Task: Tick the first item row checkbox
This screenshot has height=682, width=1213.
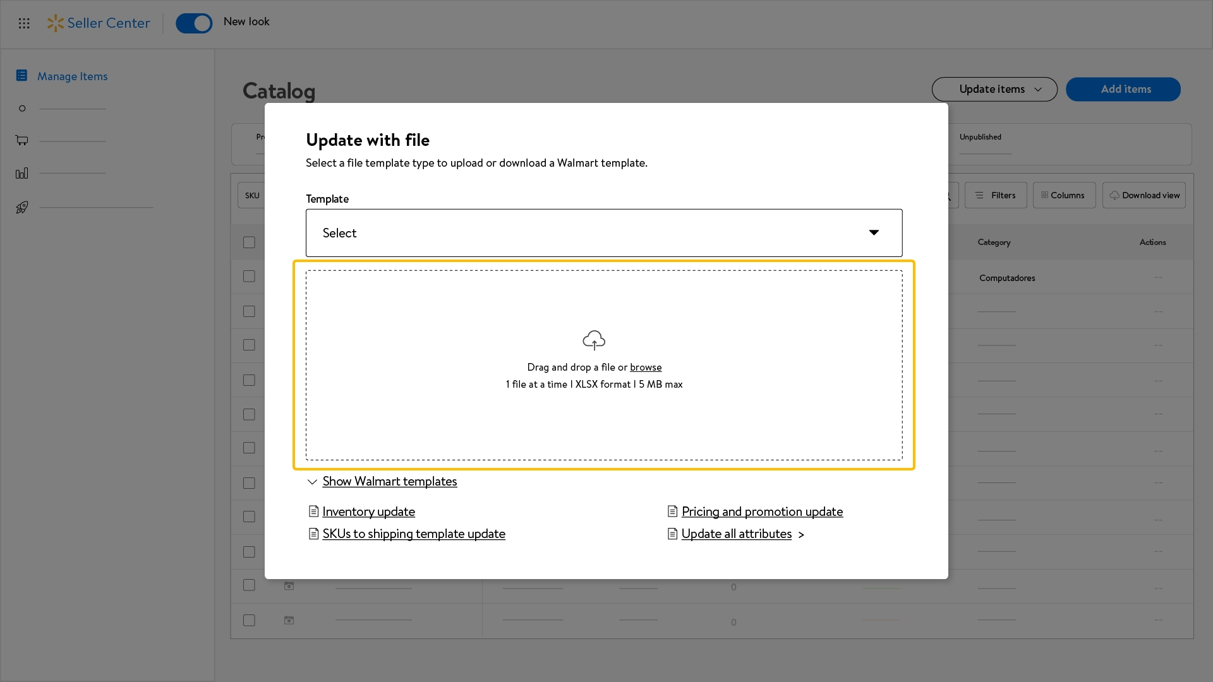Action: coord(250,277)
